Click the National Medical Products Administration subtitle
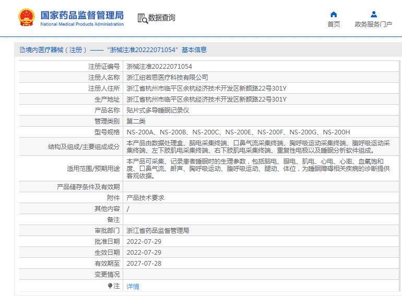Viewport: 402px width, 298px height. click(82, 24)
